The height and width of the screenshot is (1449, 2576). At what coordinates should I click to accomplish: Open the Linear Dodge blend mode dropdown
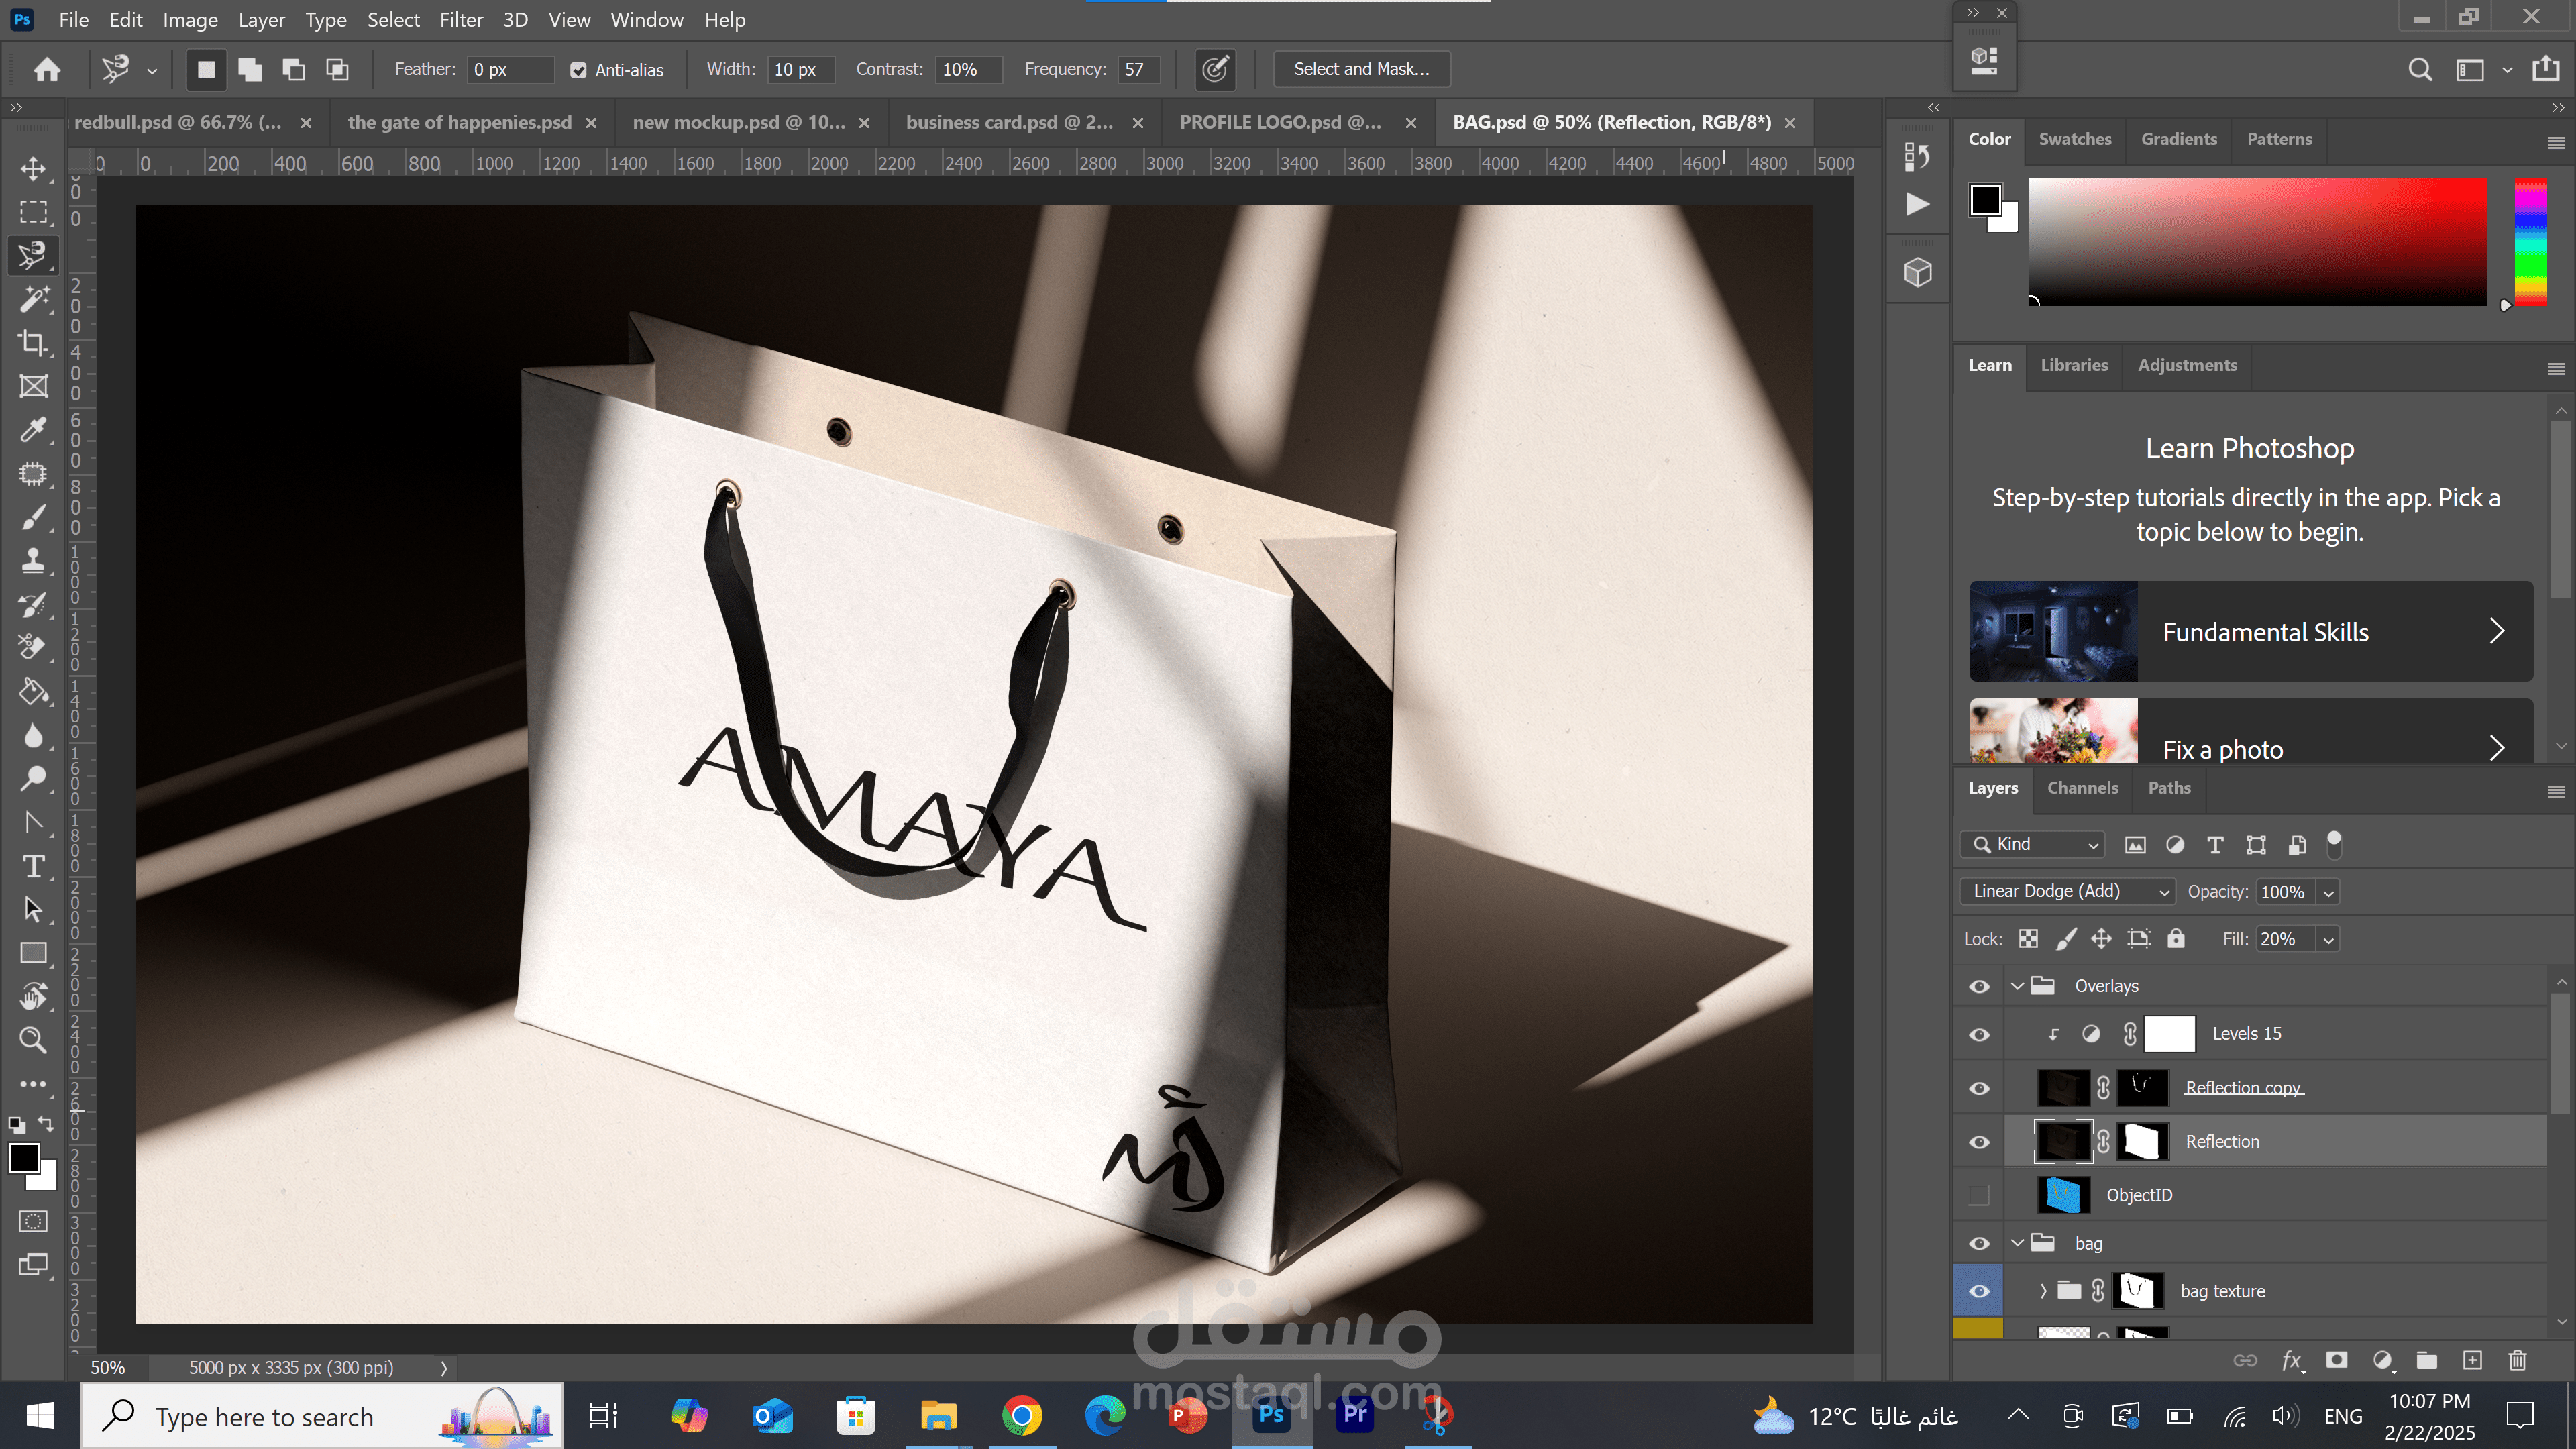(2067, 891)
